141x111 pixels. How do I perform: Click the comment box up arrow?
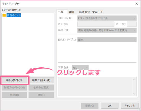pyautogui.click(x=134, y=79)
